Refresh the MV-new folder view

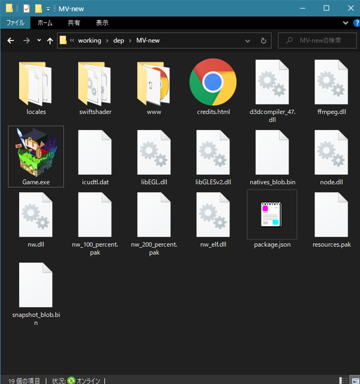pyautogui.click(x=263, y=41)
